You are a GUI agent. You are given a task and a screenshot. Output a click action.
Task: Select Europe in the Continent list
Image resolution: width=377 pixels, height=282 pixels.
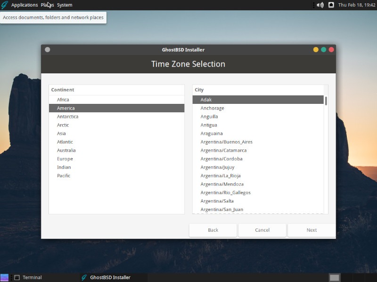(x=65, y=159)
